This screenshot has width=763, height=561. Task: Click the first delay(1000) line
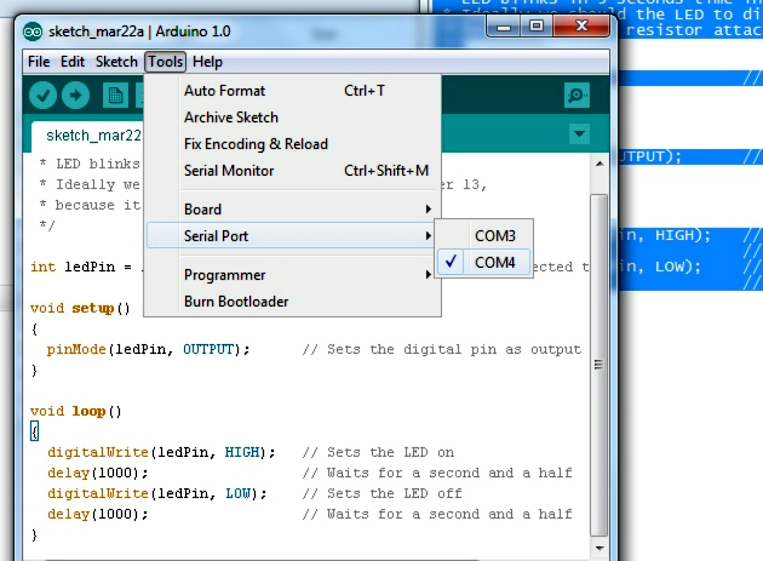pos(98,473)
